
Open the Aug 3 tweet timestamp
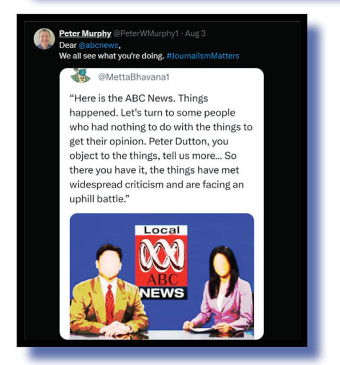[x=195, y=34]
